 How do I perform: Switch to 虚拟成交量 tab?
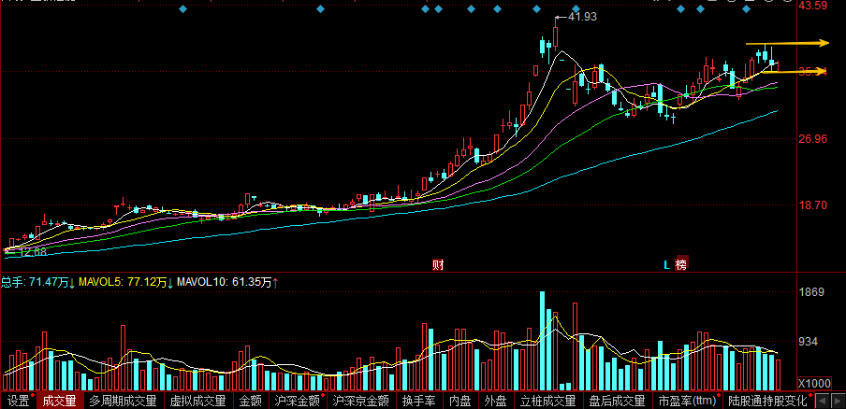click(198, 401)
